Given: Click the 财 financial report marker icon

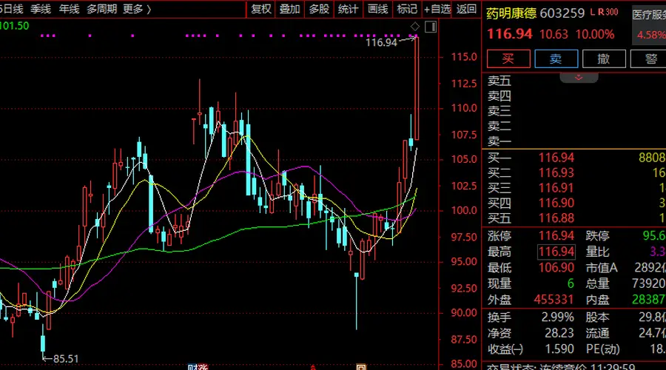Looking at the screenshot, I should click(x=192, y=366).
